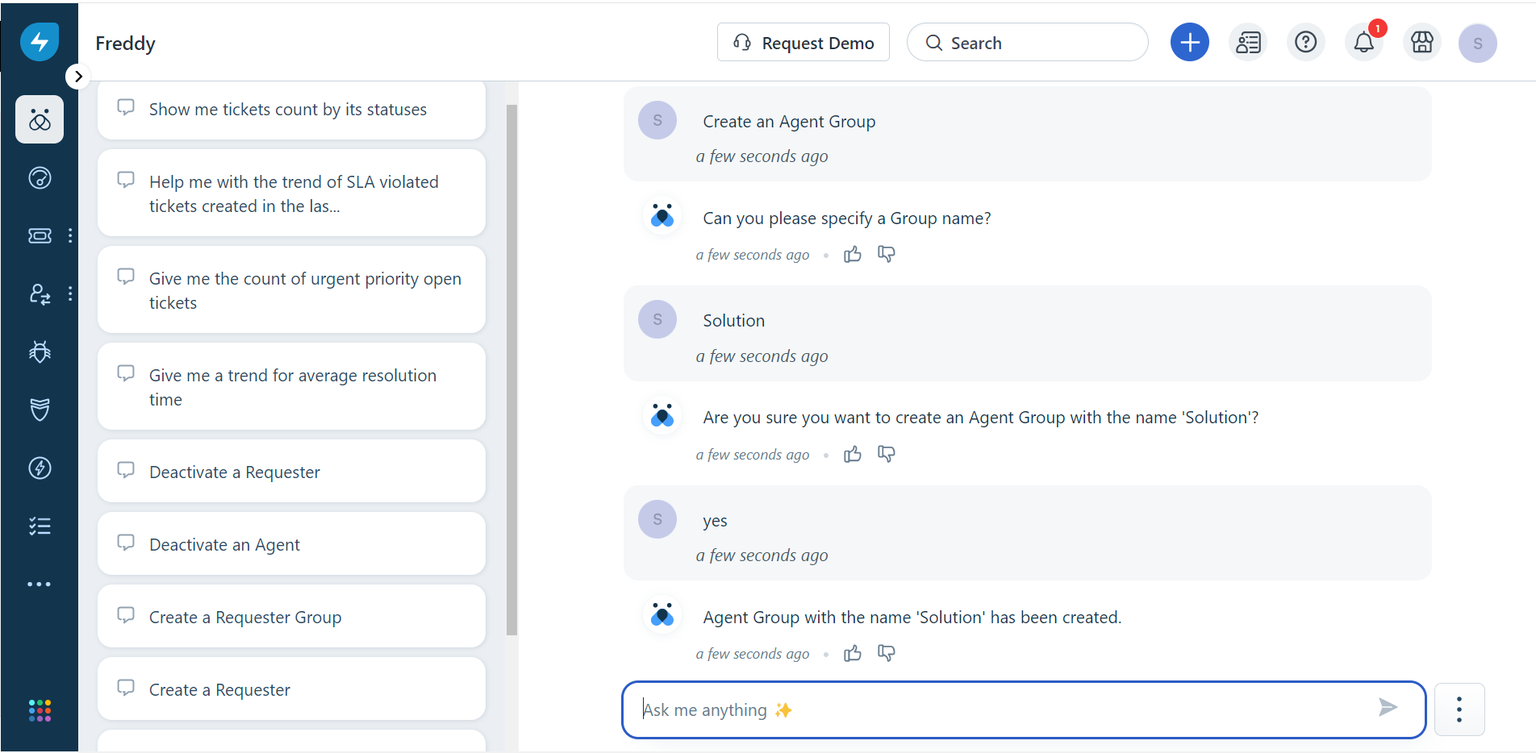Select the 'Create a Requester' prompt
Image resolution: width=1536 pixels, height=753 pixels.
(x=291, y=689)
